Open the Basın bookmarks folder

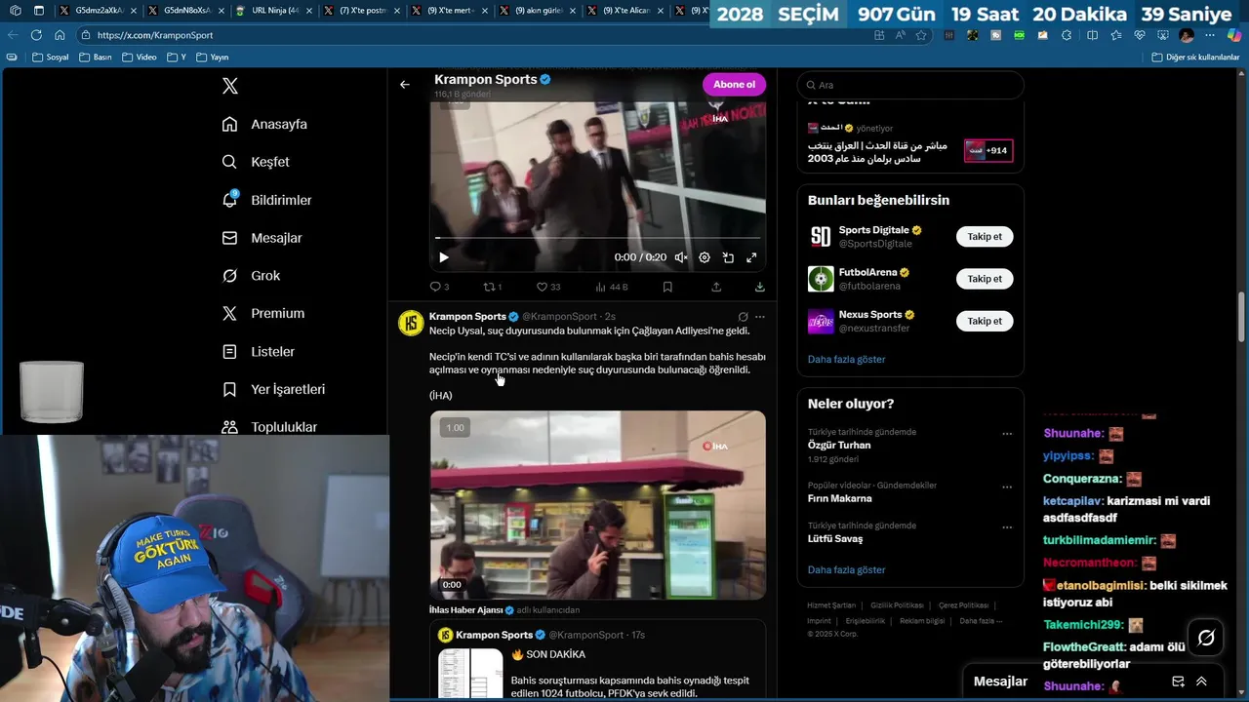(96, 58)
